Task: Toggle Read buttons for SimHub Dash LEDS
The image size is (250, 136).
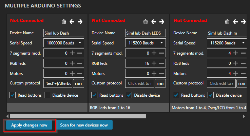Action: tap(94, 95)
